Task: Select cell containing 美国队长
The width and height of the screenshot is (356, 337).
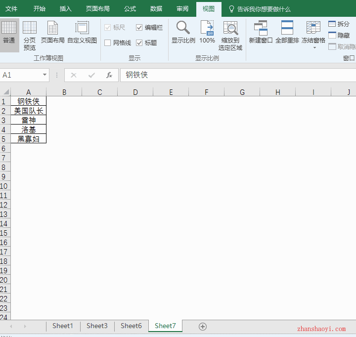Action: click(x=28, y=111)
